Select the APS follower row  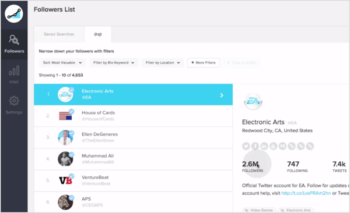133,202
